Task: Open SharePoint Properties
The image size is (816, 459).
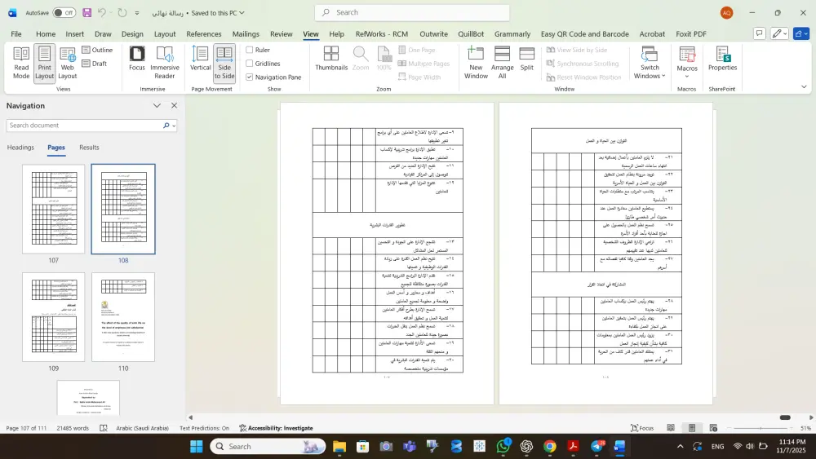Action: tap(722, 58)
